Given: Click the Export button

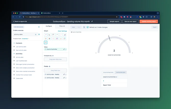Looking at the screenshot, I should (x=155, y=27).
